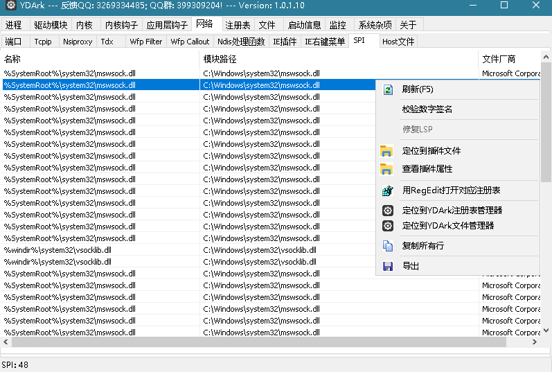Open the 启动信息 tab
Viewport: 552px width, 372px height.
pos(304,25)
